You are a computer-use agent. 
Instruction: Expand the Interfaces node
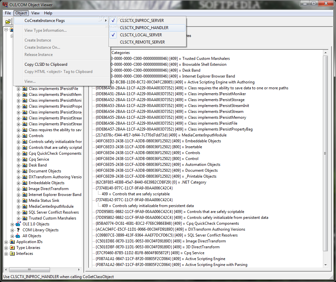click(x=6, y=254)
